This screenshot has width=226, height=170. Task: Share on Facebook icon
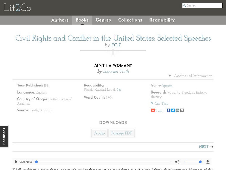(169, 110)
